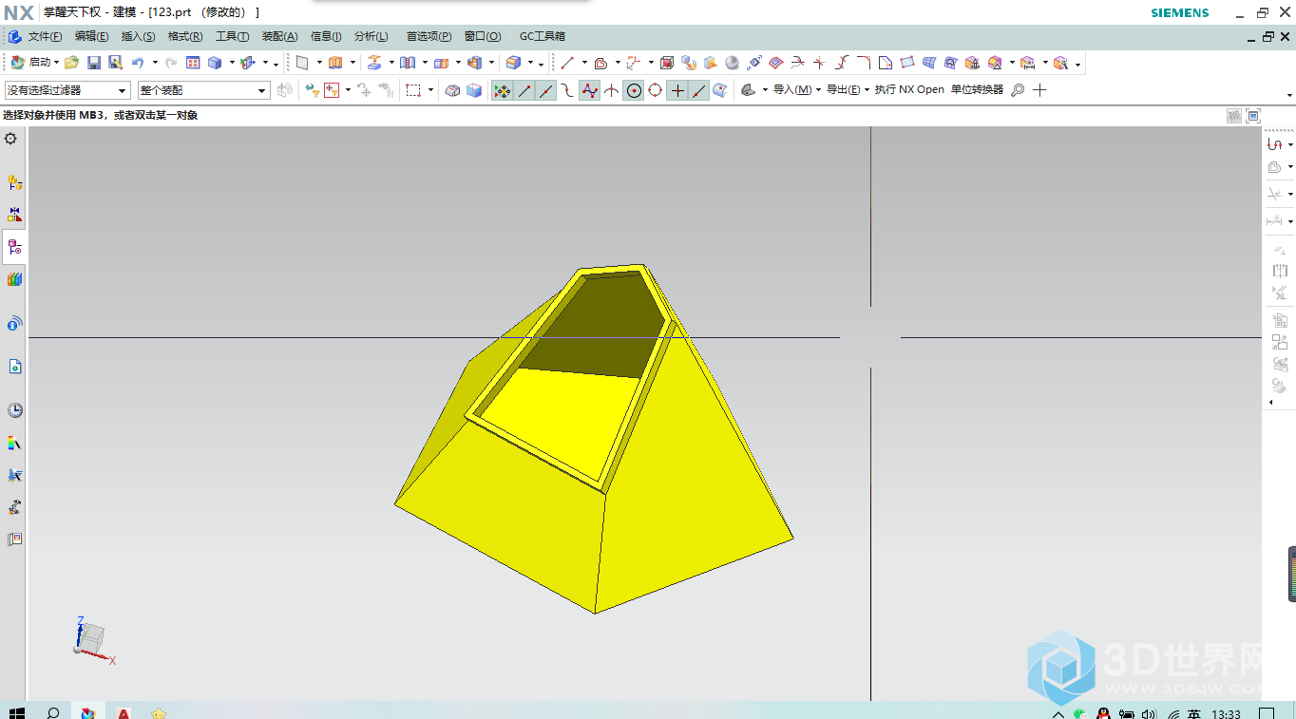Click the rectangle selection icon
Image resolution: width=1296 pixels, height=719 pixels.
click(x=413, y=90)
